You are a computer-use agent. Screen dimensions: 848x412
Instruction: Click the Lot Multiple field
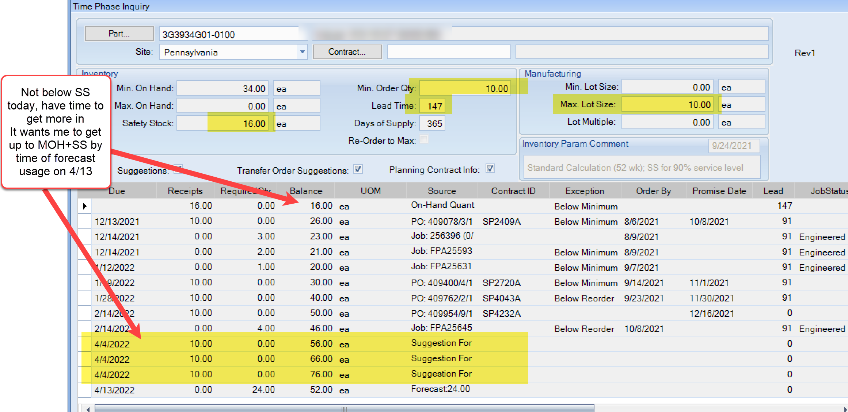tap(668, 122)
